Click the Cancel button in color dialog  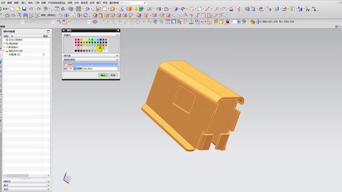113,75
